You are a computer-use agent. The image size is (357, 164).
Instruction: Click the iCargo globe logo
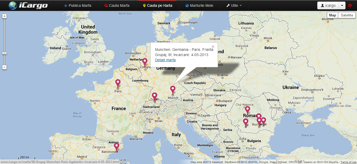click(13, 5)
